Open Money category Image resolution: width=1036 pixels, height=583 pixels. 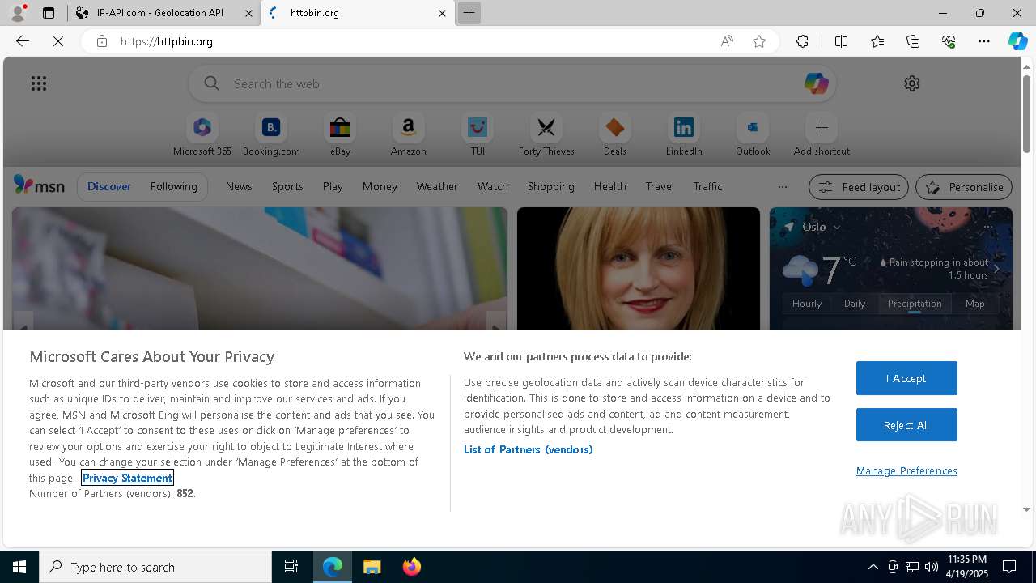[x=380, y=186]
